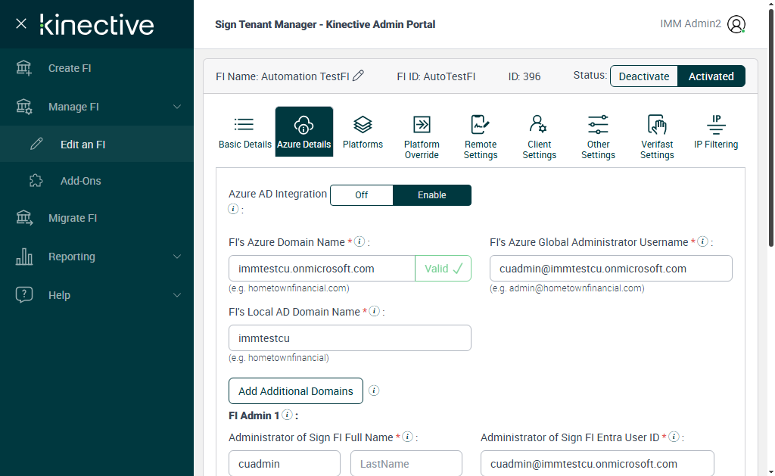Set FI status to Activated
Image resolution: width=775 pixels, height=476 pixels.
pyautogui.click(x=711, y=76)
